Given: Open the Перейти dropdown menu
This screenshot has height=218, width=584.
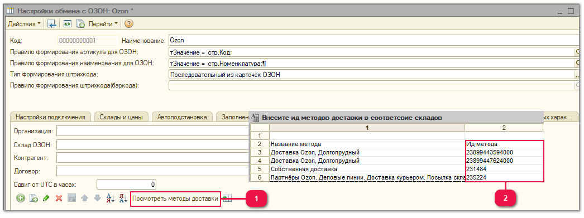Looking at the screenshot, I should [103, 24].
